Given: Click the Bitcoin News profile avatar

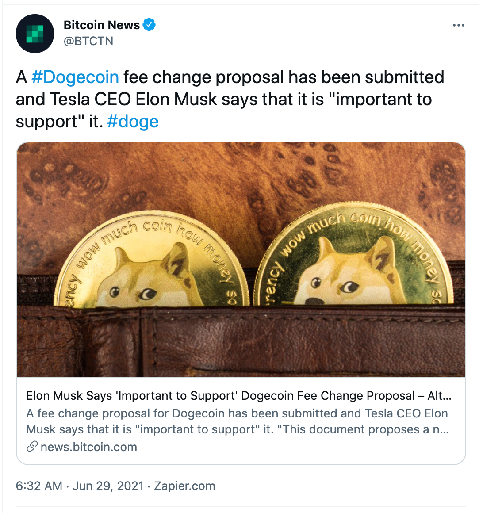Looking at the screenshot, I should pos(34,34).
